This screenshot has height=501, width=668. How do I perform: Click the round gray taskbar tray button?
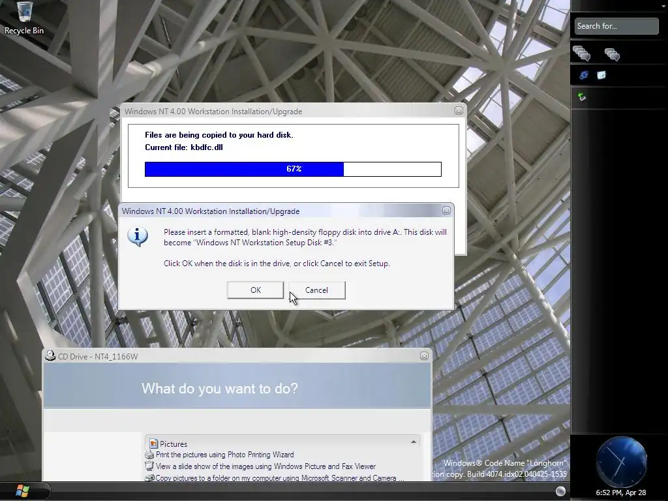coord(560,491)
